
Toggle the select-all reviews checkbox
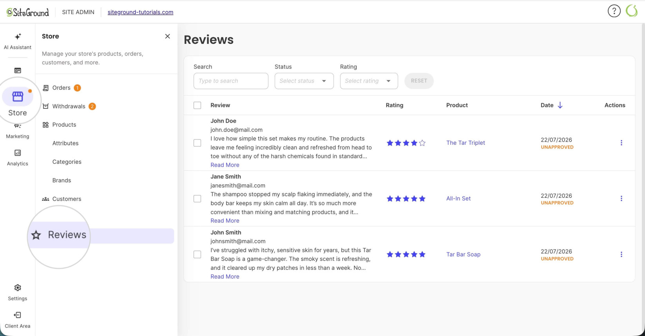[197, 105]
